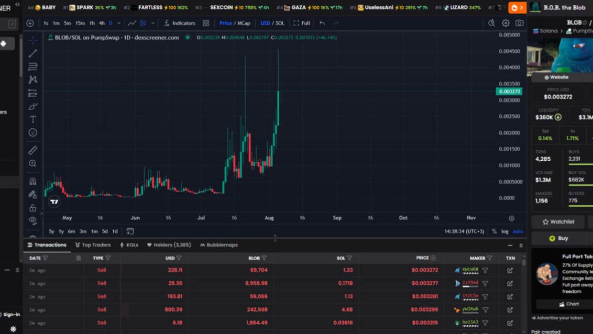Open the orange fire trending button
The image size is (593, 334).
[517, 8]
